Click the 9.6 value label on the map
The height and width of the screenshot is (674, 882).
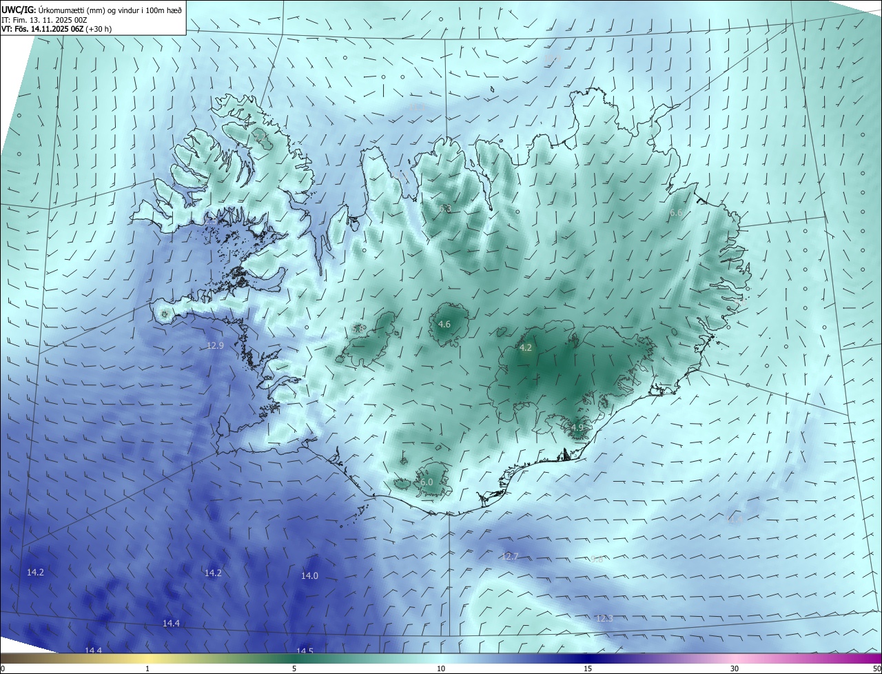point(597,560)
